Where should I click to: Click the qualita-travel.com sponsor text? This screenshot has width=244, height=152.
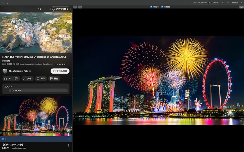(x=19, y=148)
